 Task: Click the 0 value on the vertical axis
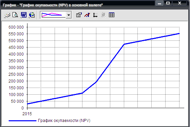point(22,108)
